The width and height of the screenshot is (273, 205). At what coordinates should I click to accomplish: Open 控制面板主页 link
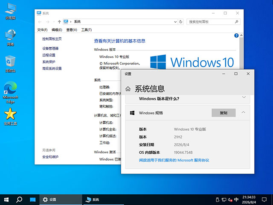coord(52,39)
